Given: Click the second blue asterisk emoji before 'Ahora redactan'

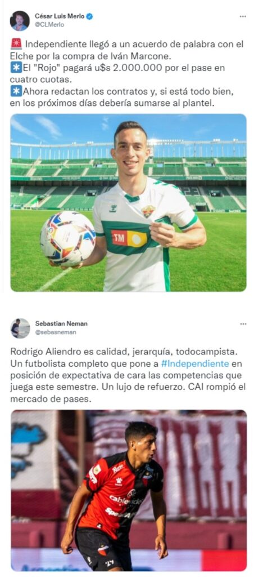Looking at the screenshot, I should click(x=15, y=92).
